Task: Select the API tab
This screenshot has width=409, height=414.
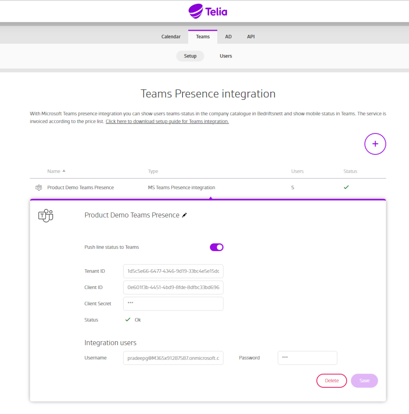Action: click(x=251, y=36)
